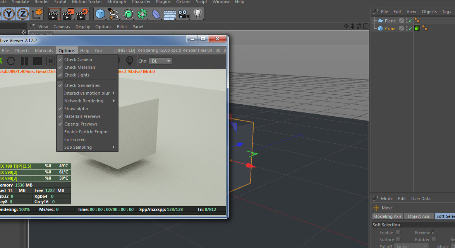Viewport: 455px width, 248px height.
Task: Click the Octane tag green icon on Cube
Action: 417,28
